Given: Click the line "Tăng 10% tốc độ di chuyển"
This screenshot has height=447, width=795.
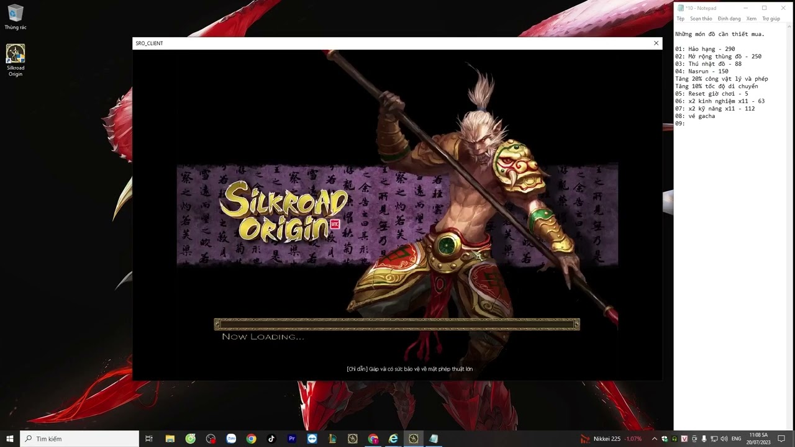Looking at the screenshot, I should coord(717,86).
